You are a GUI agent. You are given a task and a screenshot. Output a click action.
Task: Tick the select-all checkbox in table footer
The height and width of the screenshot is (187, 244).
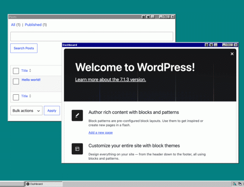[16, 97]
